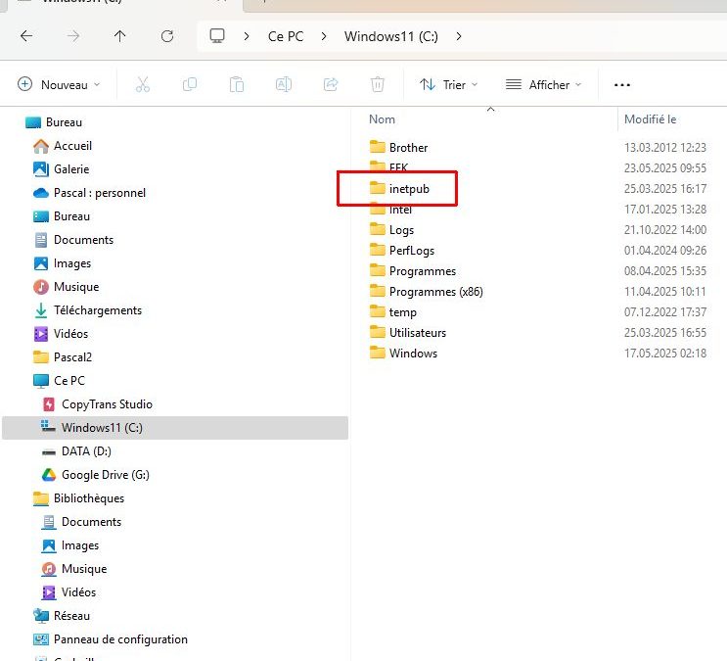727x661 pixels.
Task: Open the Afficher view dropdown
Action: click(543, 84)
